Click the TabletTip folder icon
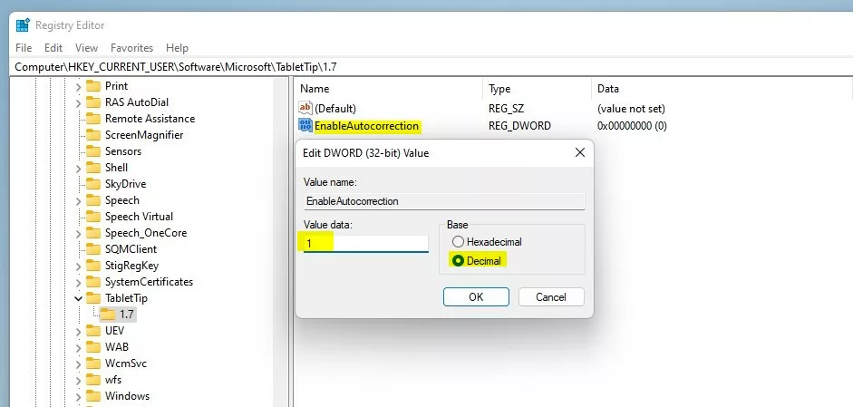The image size is (853, 407). point(93,298)
